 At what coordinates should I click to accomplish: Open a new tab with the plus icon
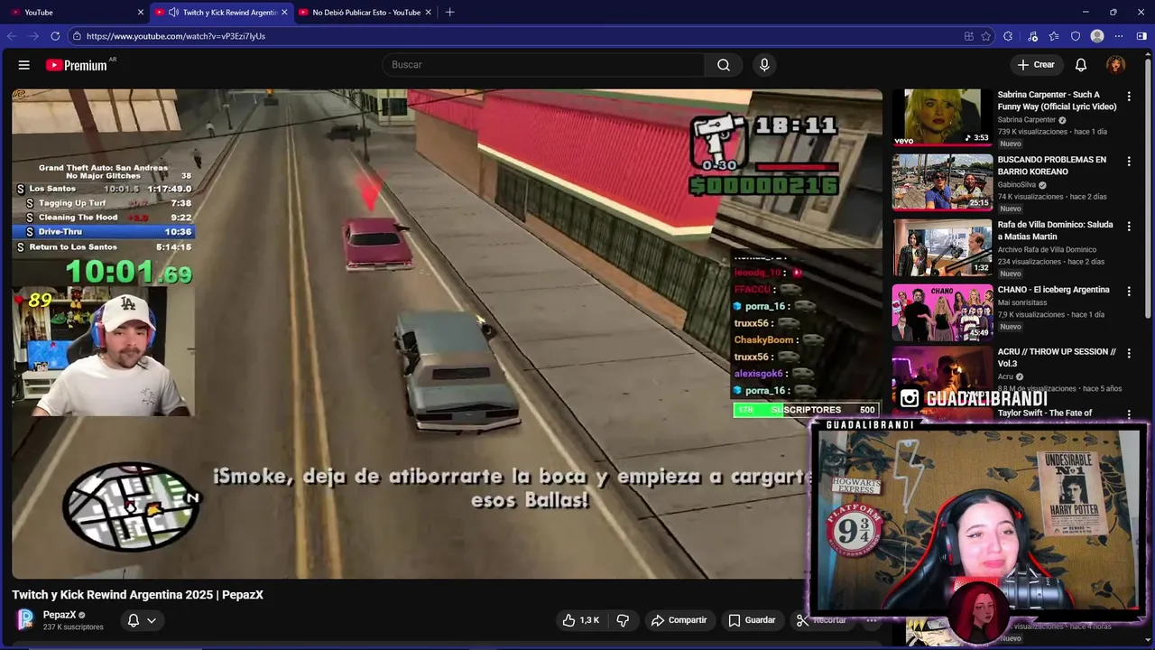[x=449, y=13]
